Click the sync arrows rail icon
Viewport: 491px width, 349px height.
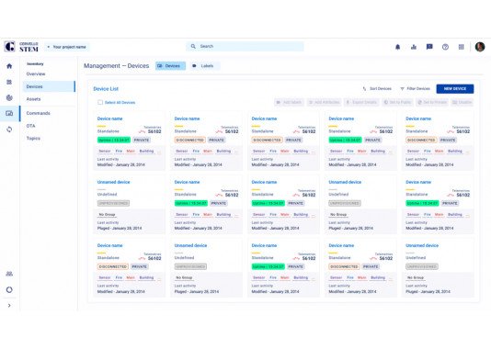point(9,129)
